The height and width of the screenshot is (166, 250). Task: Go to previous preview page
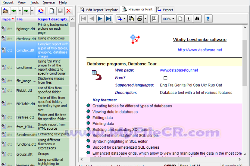pyautogui.click(x=92, y=19)
